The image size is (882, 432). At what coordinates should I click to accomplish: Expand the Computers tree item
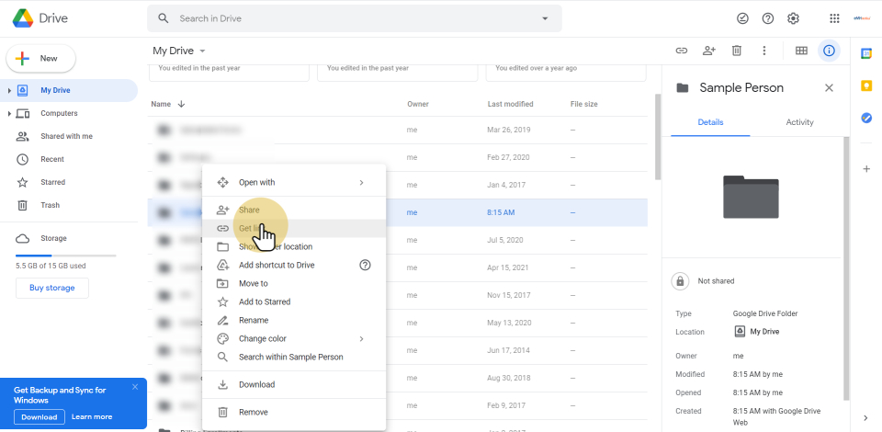[9, 114]
